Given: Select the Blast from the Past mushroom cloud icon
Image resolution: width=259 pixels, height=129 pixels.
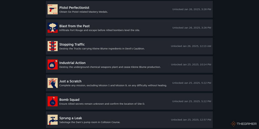Looking at the screenshot, I should 52,28.
